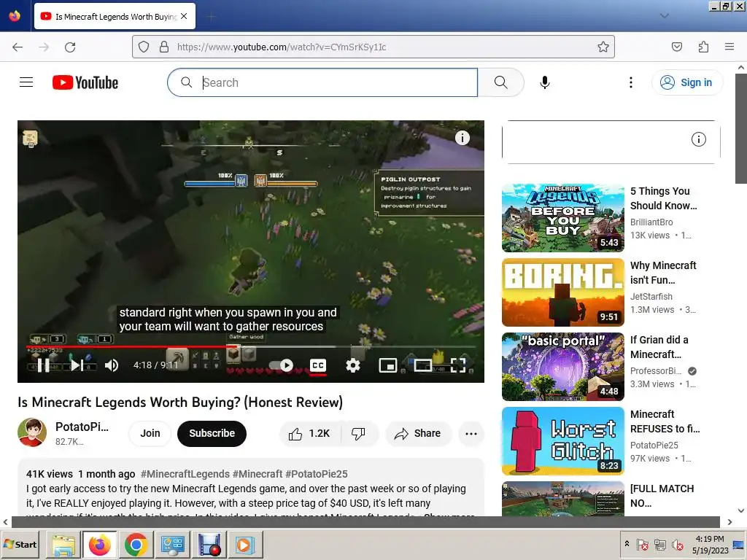747x560 pixels.
Task: Toggle autoplay switch in player
Action: [x=281, y=365]
